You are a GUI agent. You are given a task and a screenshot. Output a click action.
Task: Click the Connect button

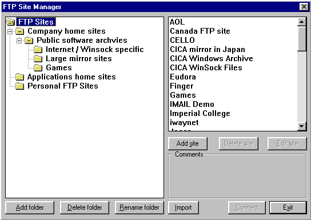pos(247,207)
